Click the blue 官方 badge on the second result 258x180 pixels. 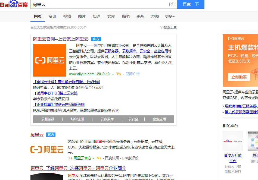point(51,135)
